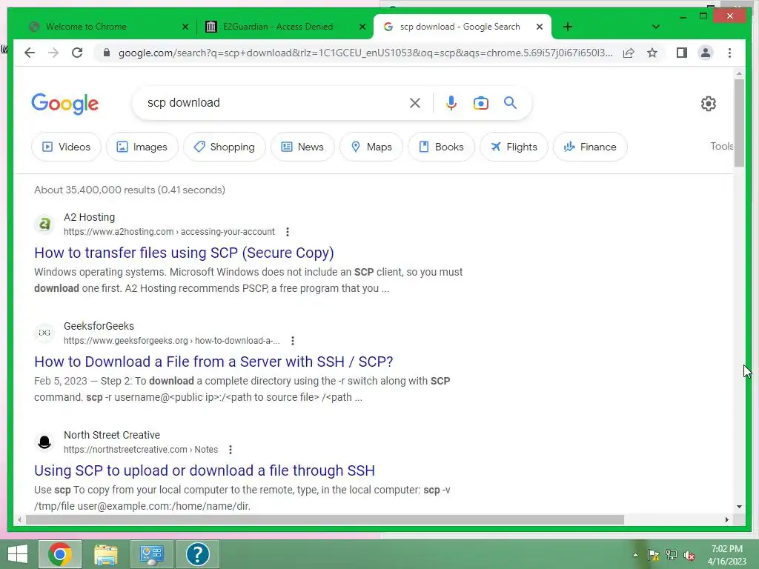
Task: Open more options for A2 Hosting result
Action: [x=288, y=232]
